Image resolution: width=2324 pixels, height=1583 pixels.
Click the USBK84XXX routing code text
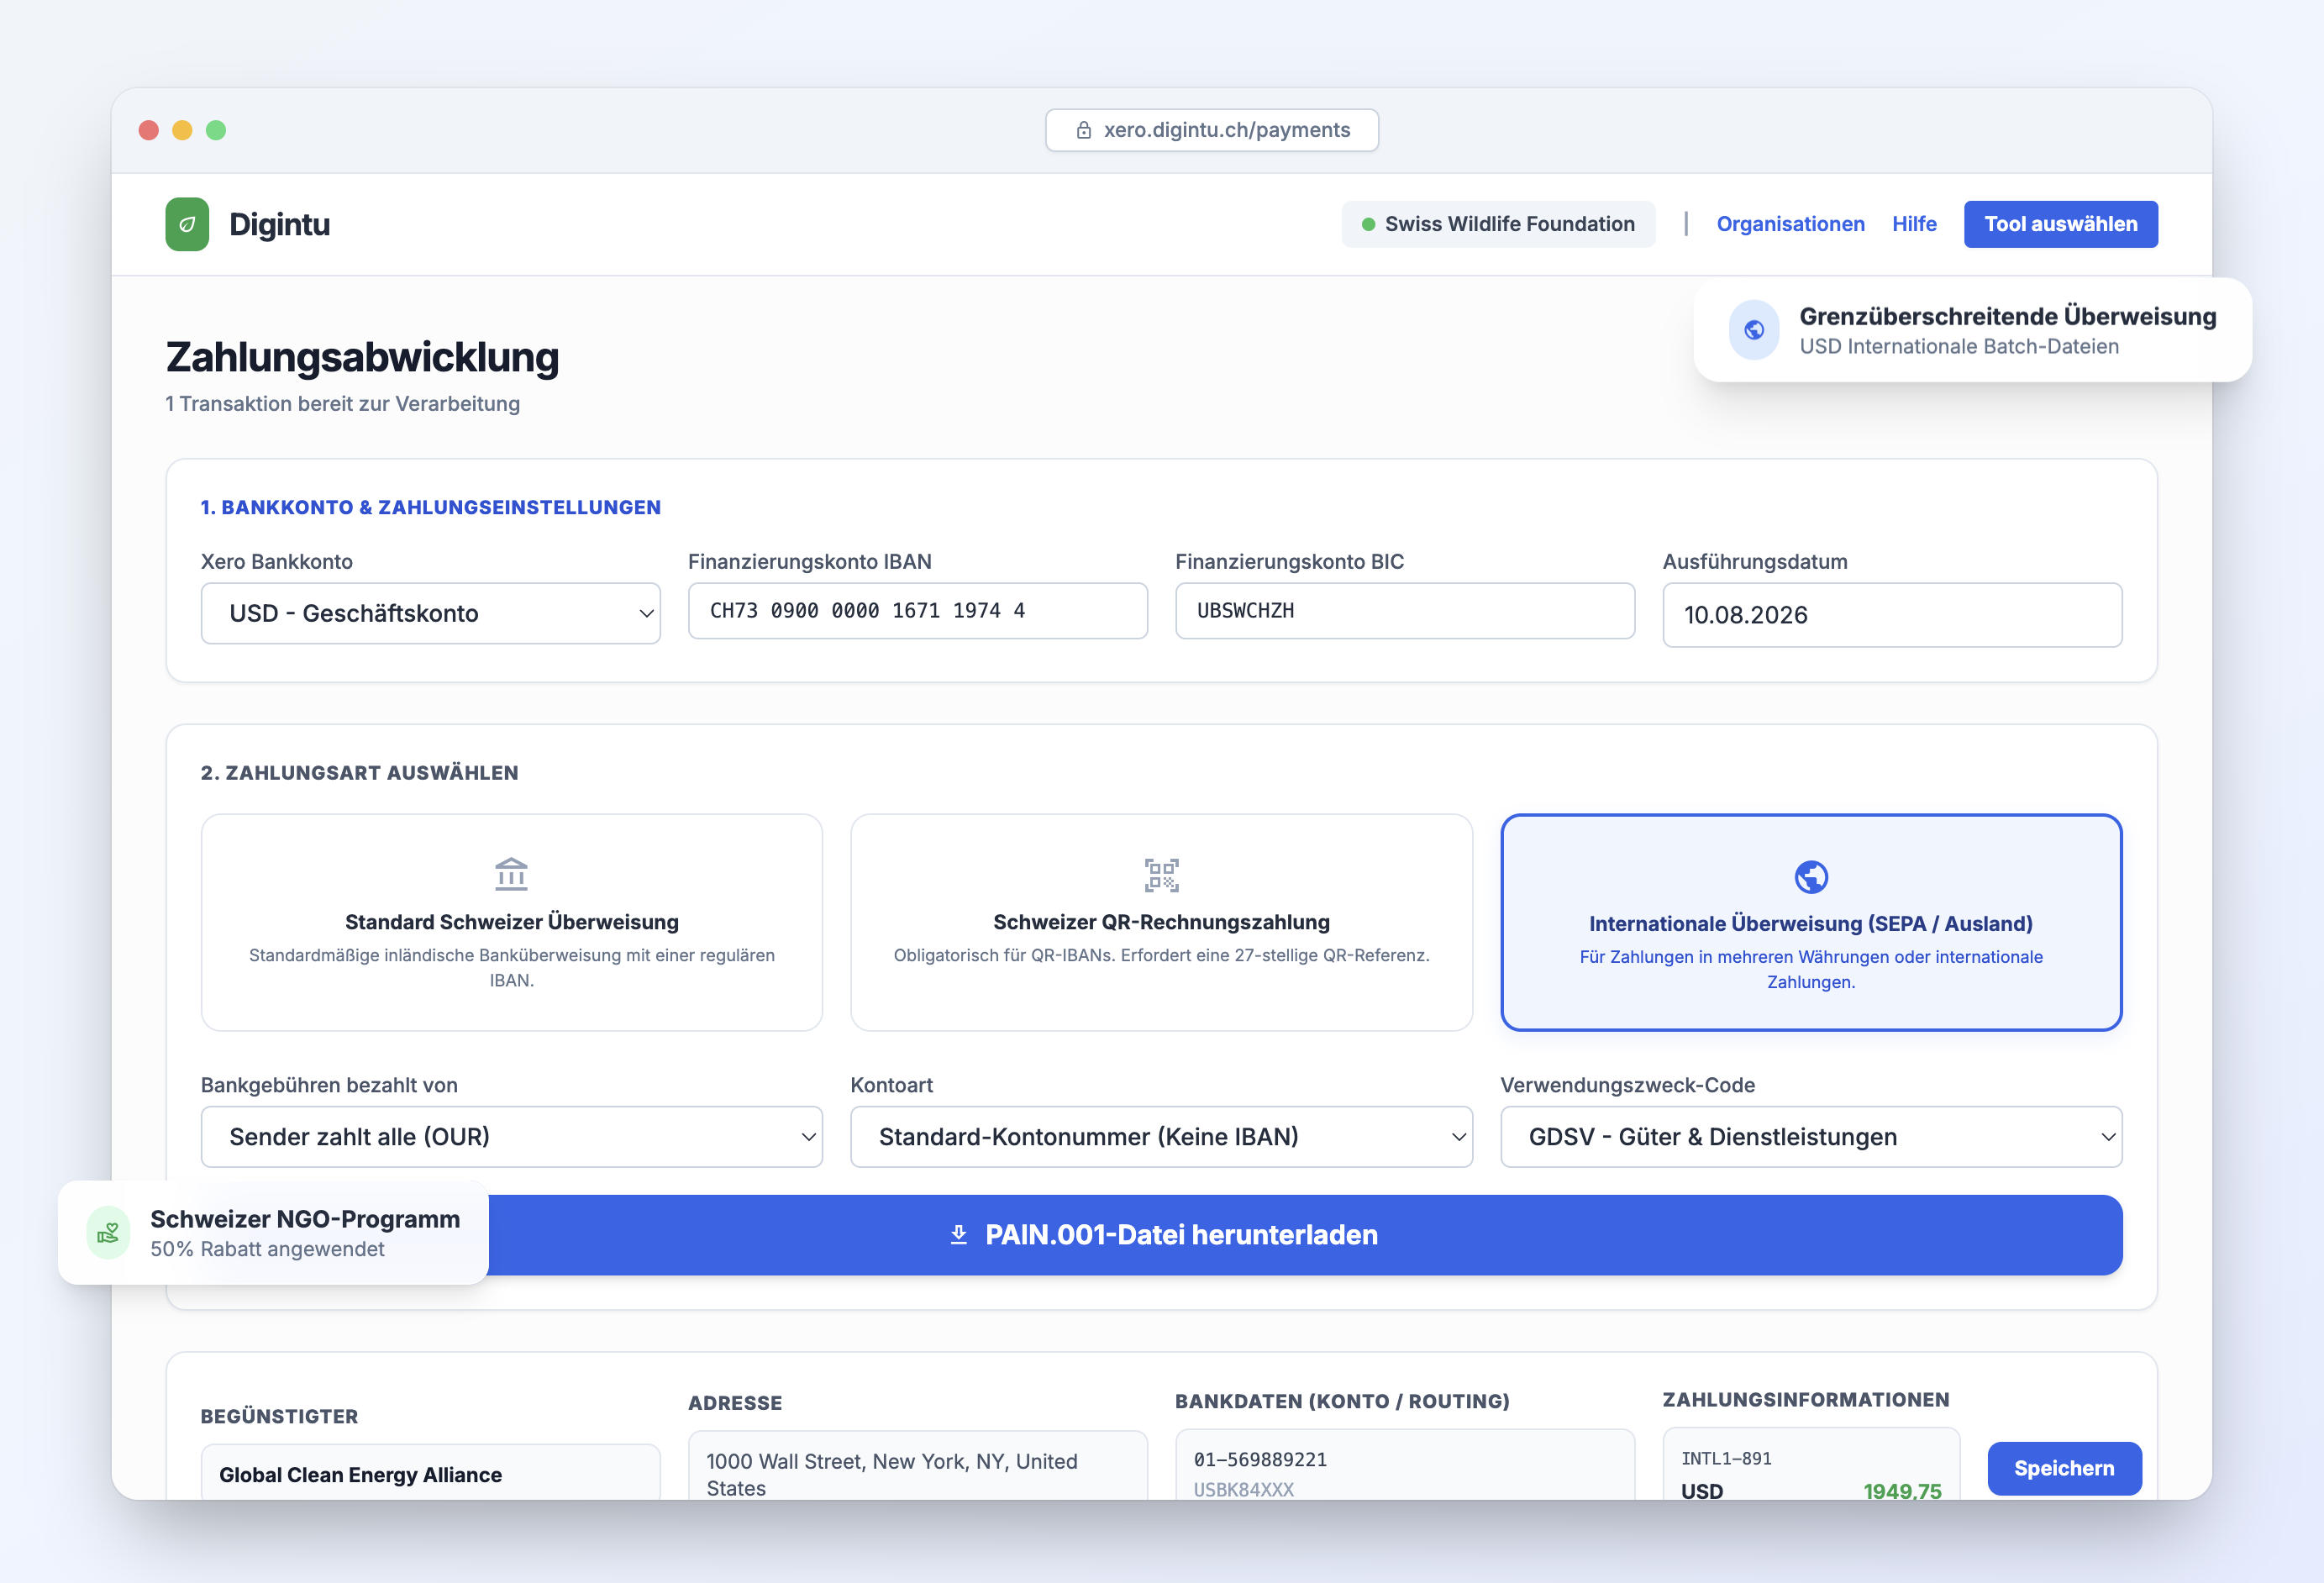tap(1244, 1489)
